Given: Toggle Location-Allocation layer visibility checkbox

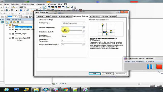Looking at the screenshot, I should (x=13, y=27).
